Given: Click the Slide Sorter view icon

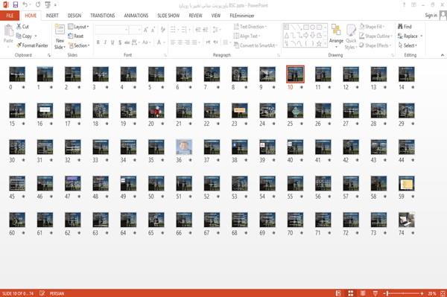Looking at the screenshot, I should pos(351,293).
